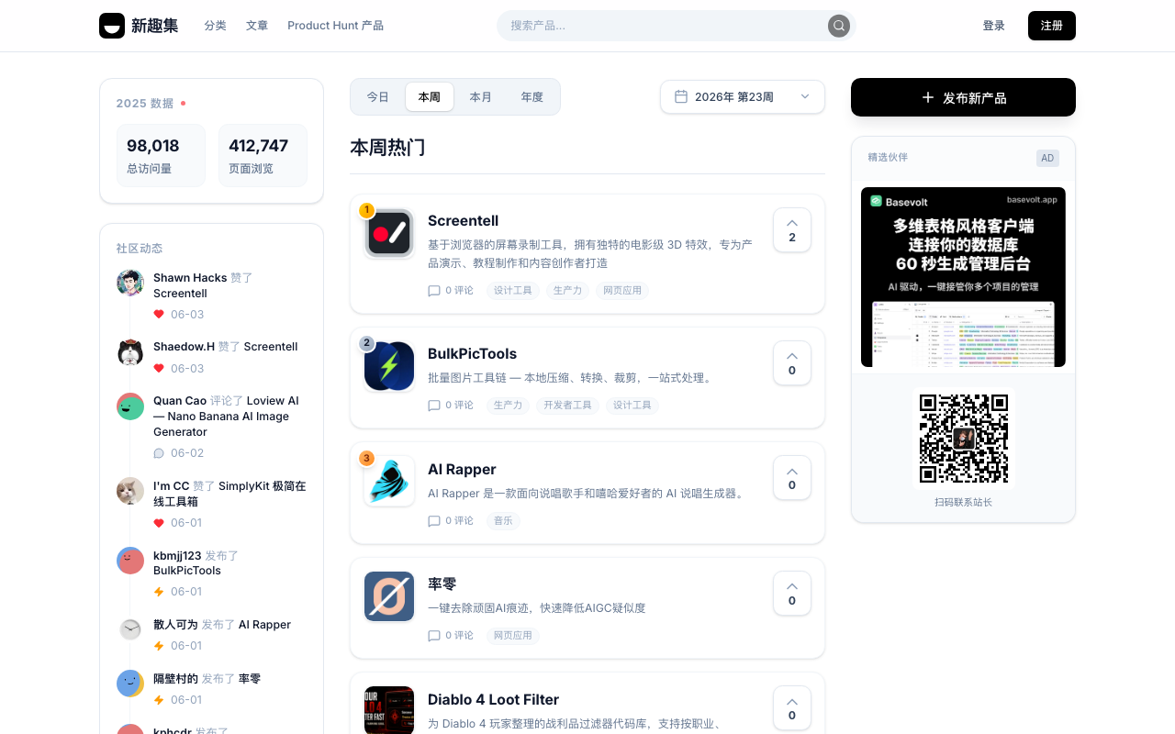Open the Diablo 4 Loot Filter thumbnail

point(389,710)
